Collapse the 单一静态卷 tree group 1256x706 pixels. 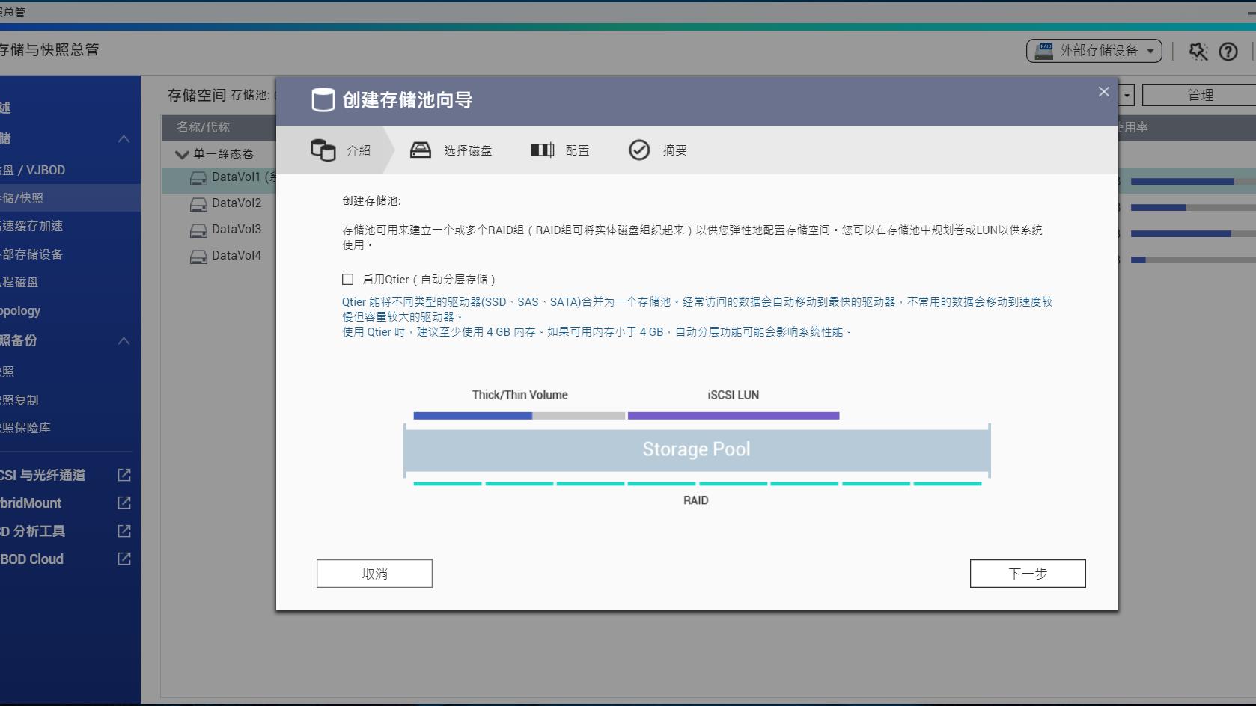click(x=181, y=154)
